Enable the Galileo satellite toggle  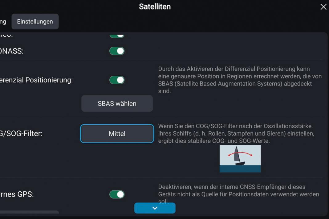point(117,35)
